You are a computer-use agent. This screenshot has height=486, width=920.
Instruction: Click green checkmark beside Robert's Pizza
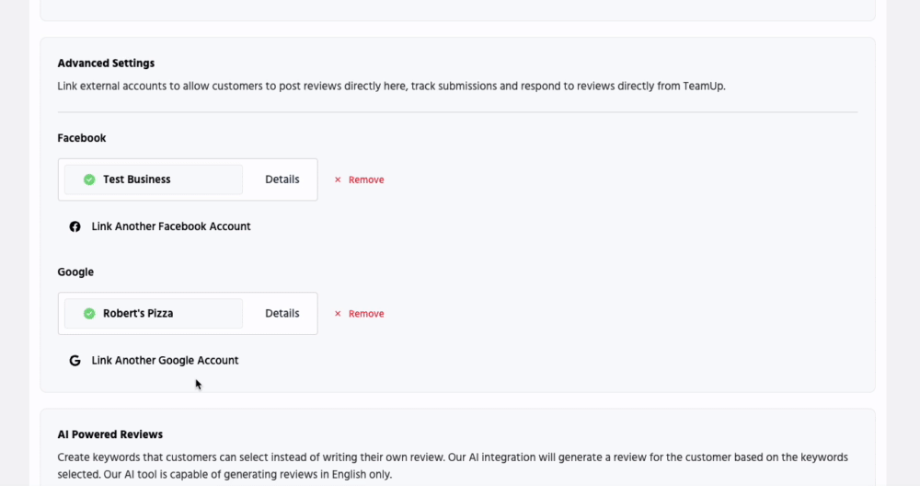coord(89,314)
